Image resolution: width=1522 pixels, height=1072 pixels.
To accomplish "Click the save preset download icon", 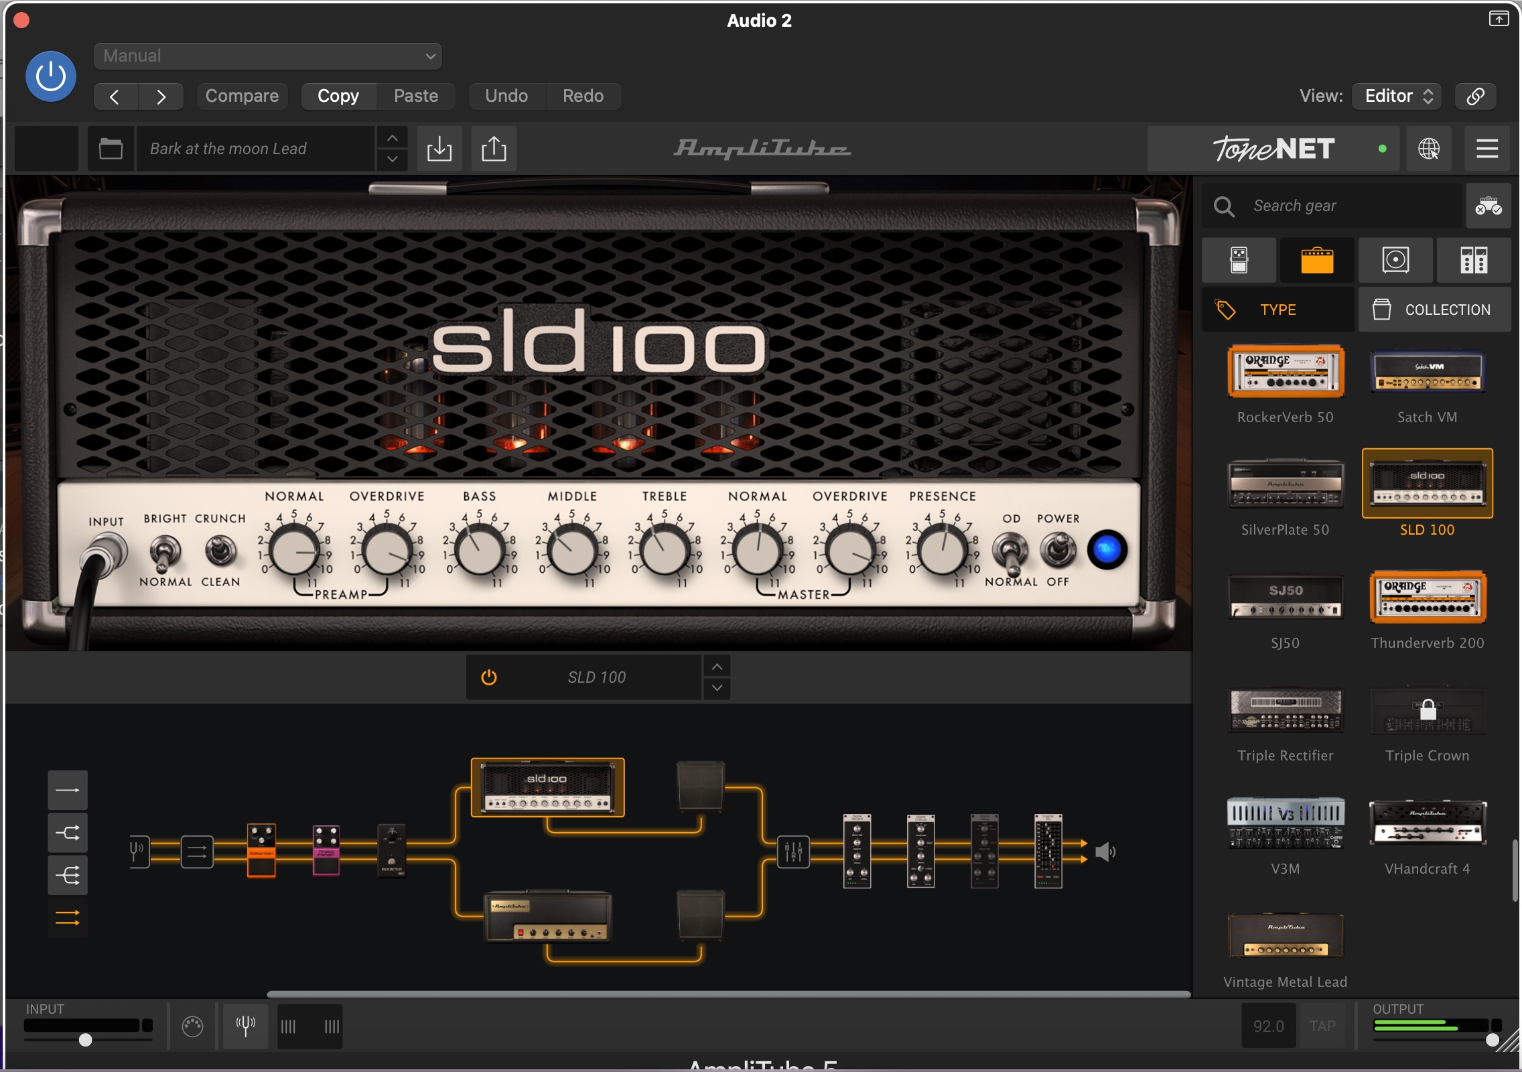I will pyautogui.click(x=439, y=149).
